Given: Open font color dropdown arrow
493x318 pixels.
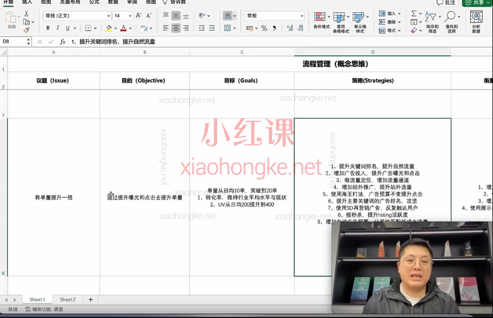Looking at the screenshot, I should tap(130, 28).
